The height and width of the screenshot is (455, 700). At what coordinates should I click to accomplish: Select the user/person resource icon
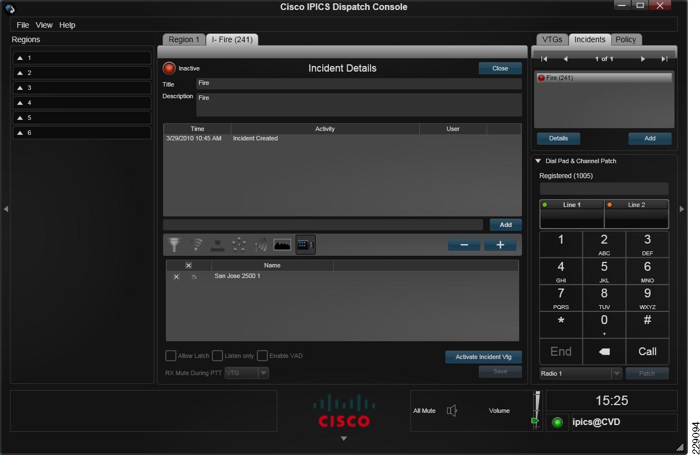217,245
